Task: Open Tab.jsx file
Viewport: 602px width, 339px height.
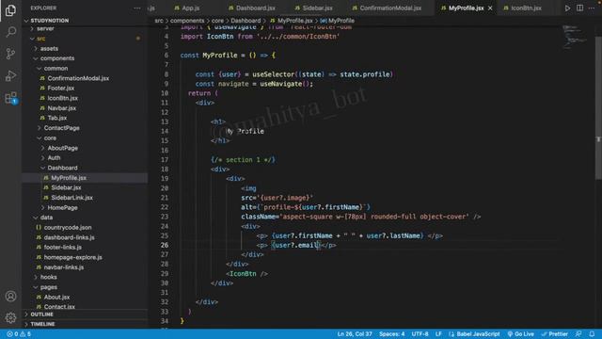Action: pyautogui.click(x=56, y=118)
